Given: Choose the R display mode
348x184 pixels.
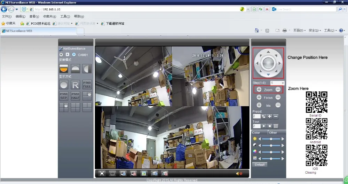Looking at the screenshot, I should click(76, 85).
